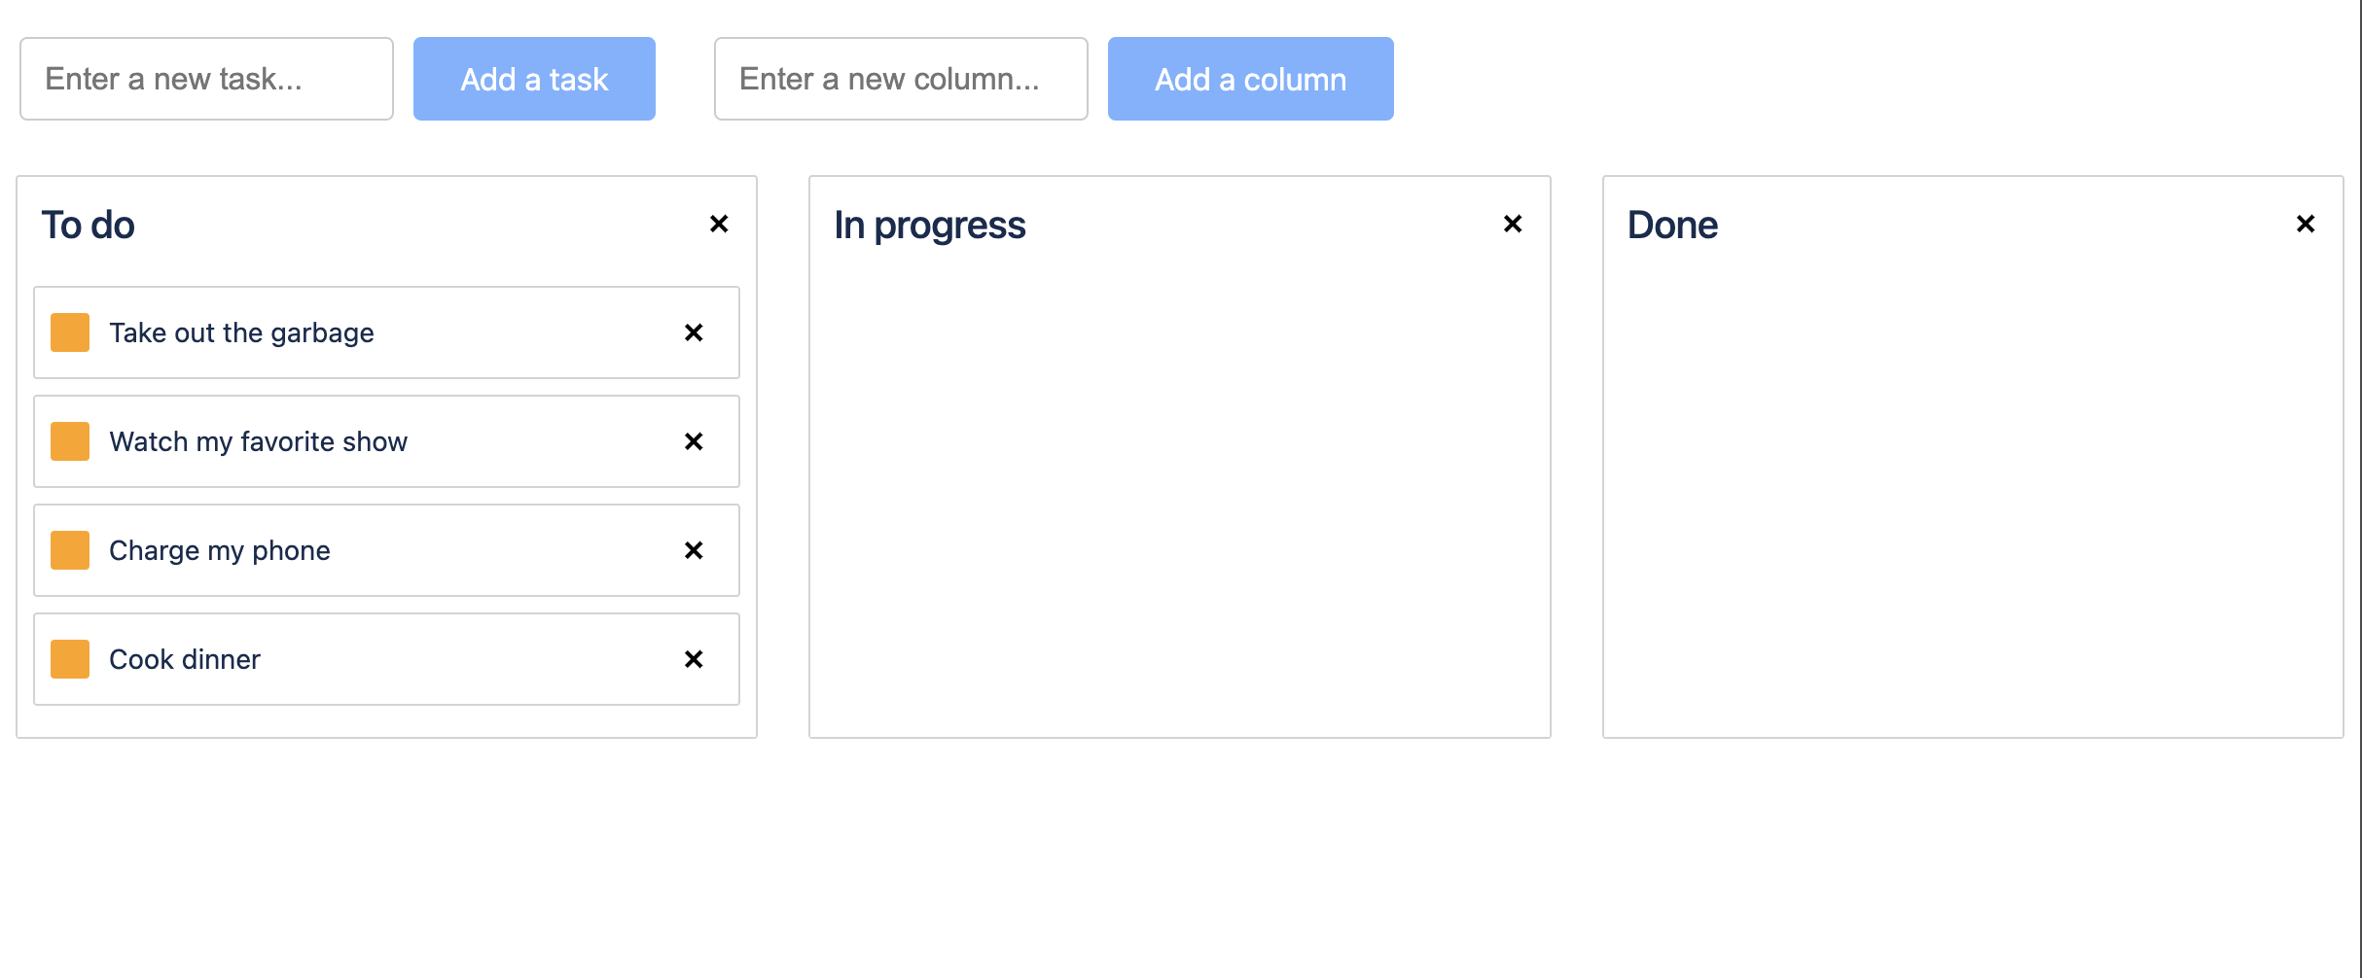
Task: Remove the To do column
Action: 719,225
